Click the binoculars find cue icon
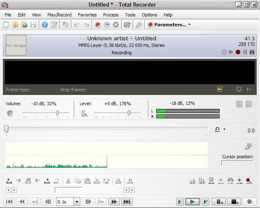 (x=230, y=181)
